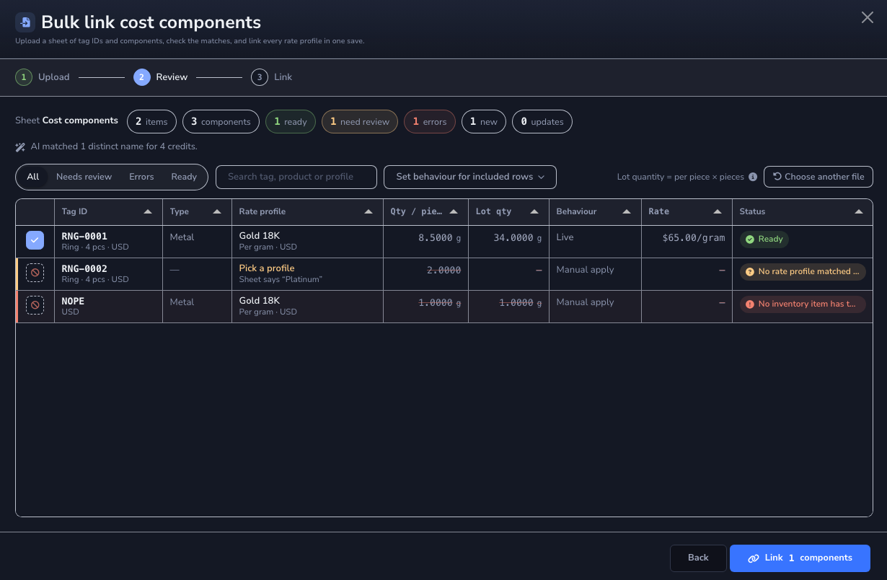Sort by the Lot qty column arrow
This screenshot has width=887, height=580.
(534, 212)
